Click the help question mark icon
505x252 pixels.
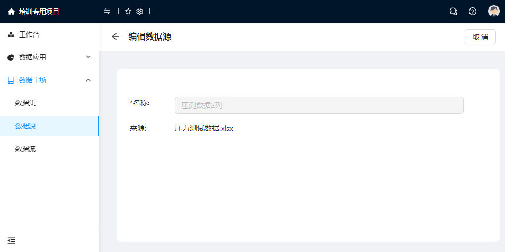(x=473, y=11)
